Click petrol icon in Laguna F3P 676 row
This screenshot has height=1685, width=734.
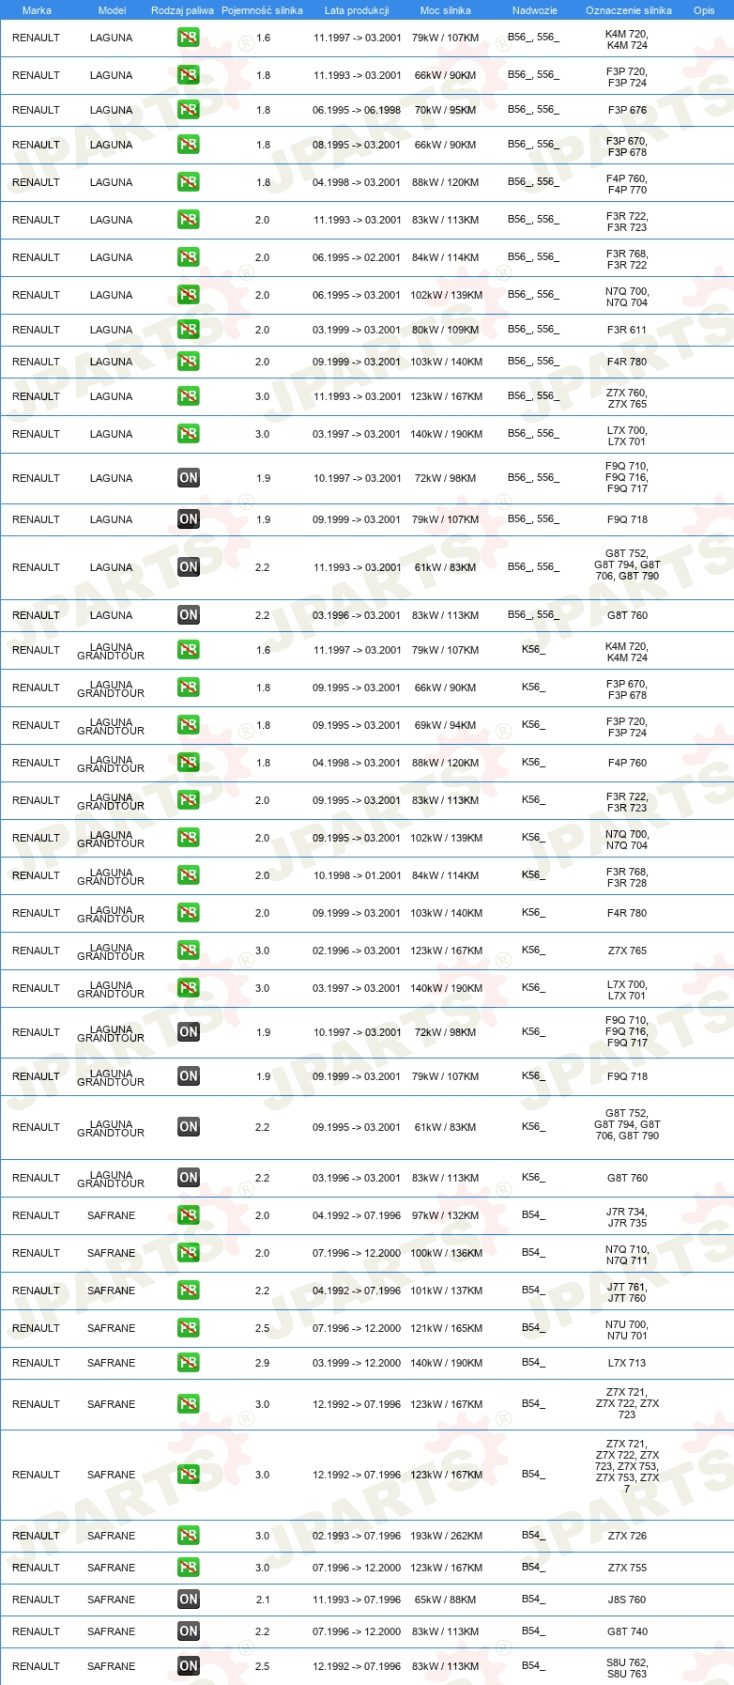pos(189,110)
